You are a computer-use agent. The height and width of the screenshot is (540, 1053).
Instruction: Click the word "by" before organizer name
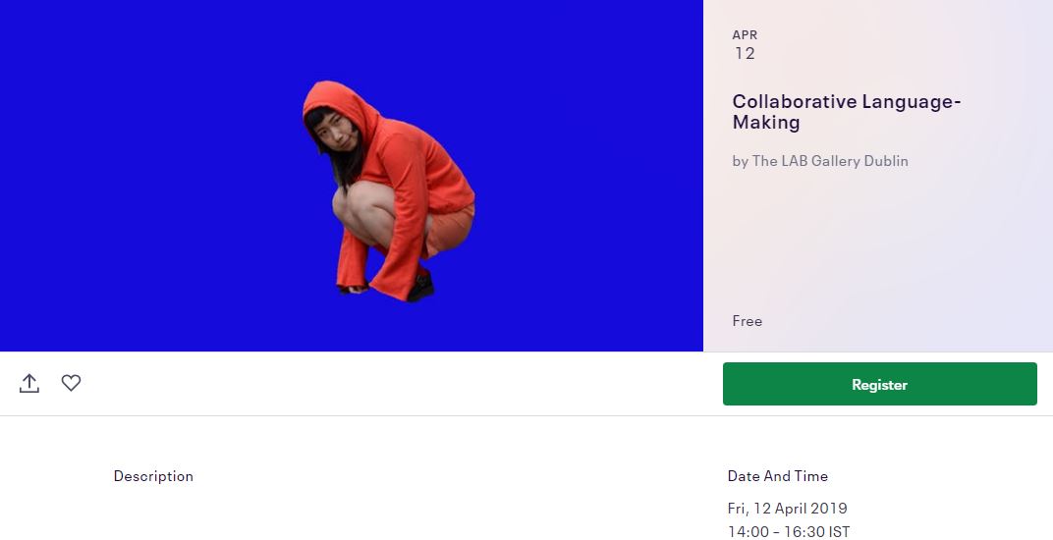point(740,161)
